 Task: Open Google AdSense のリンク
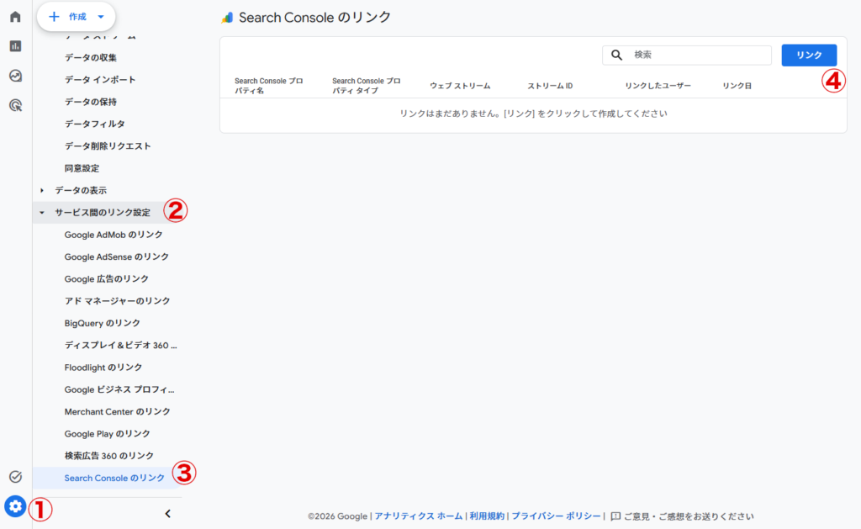click(116, 257)
